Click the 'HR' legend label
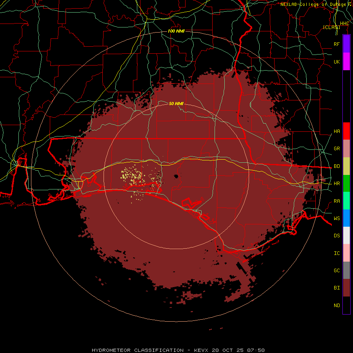The image size is (353, 353). pos(337,184)
